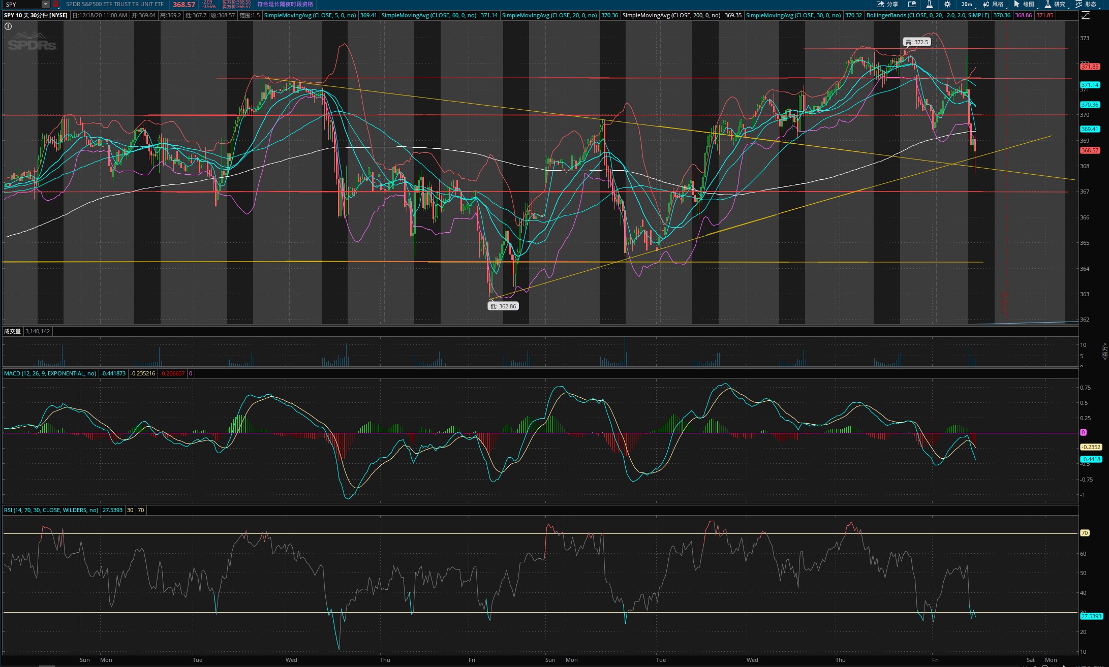Toggle the price axis scale icon at top right
The height and width of the screenshot is (667, 1109).
(1086, 15)
